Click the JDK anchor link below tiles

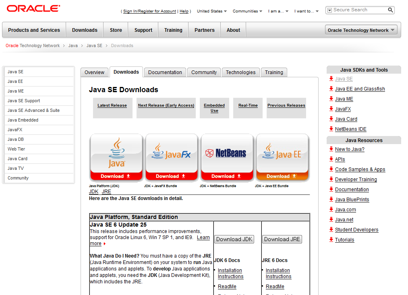(x=94, y=192)
